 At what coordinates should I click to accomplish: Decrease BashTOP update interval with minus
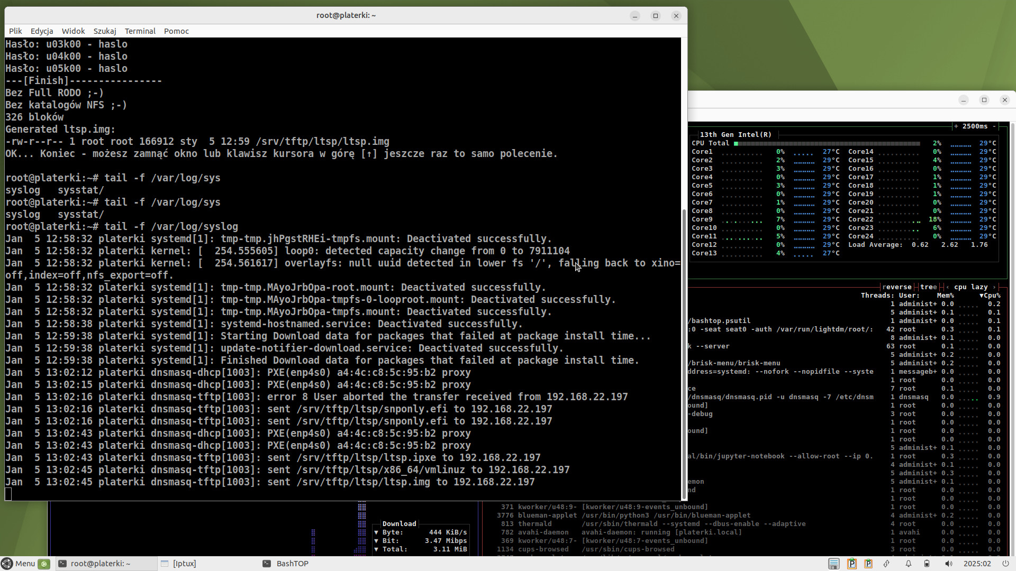coord(994,126)
